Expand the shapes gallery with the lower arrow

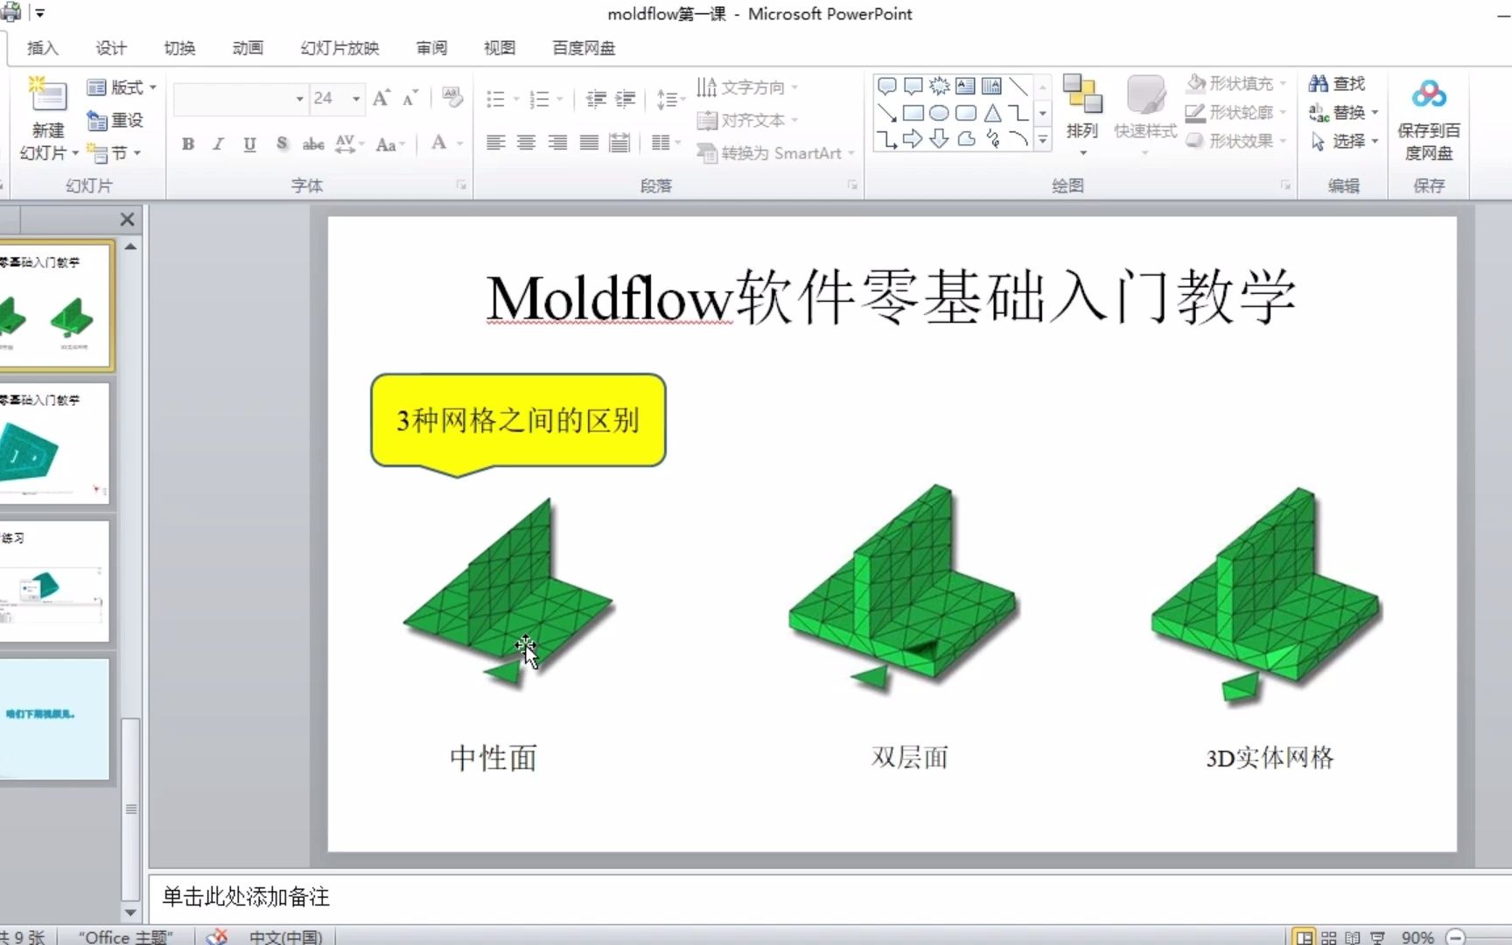(x=1042, y=139)
